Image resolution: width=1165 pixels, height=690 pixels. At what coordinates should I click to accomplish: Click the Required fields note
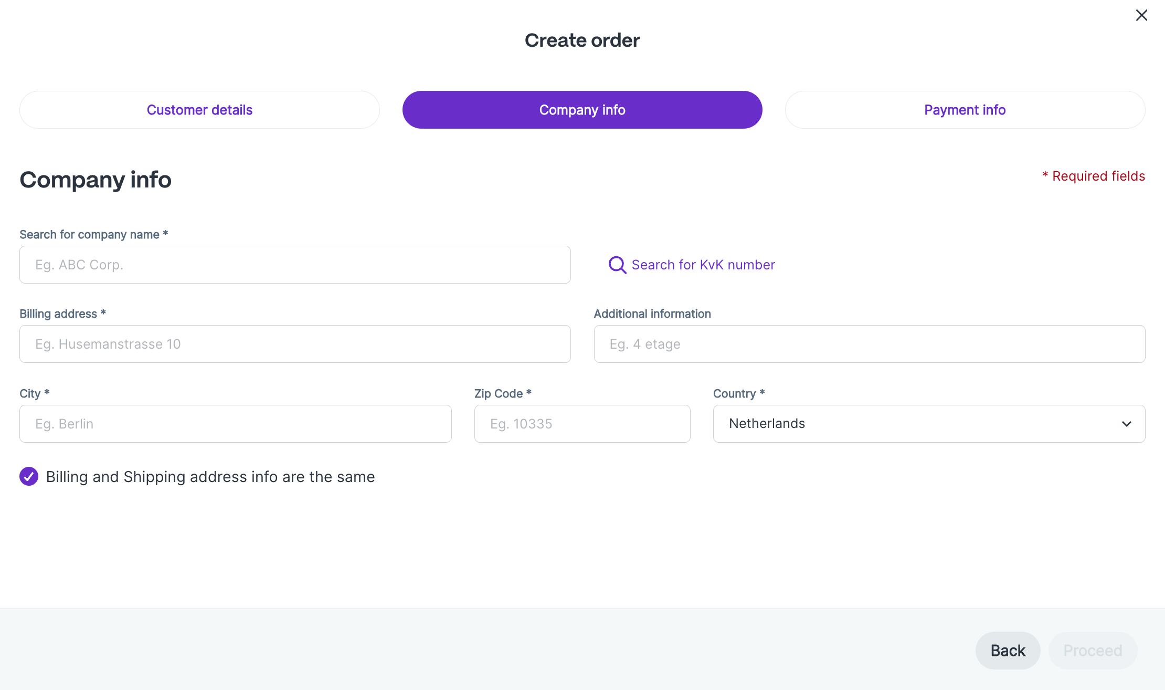coord(1094,176)
